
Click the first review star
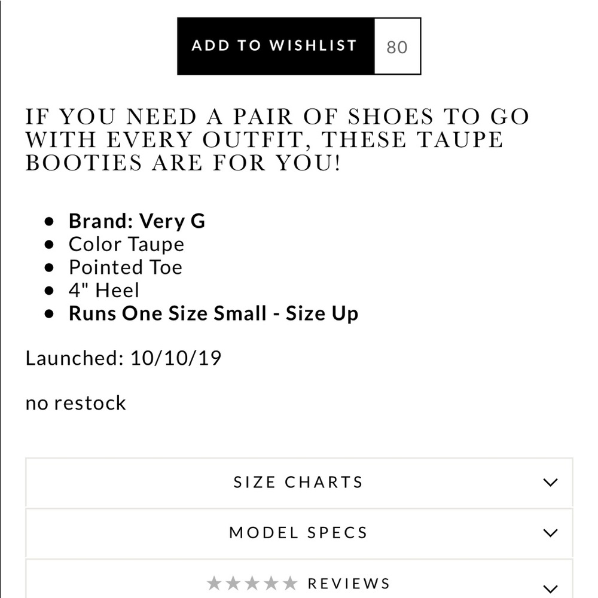point(214,583)
